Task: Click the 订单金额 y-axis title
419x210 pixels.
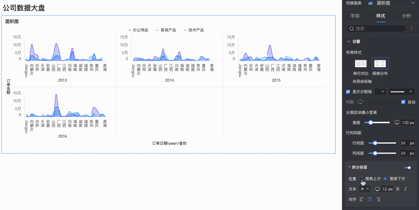Action: coord(8,86)
